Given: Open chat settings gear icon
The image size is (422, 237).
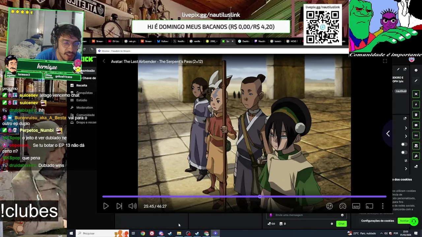Looking at the screenshot, I should click(x=332, y=224).
